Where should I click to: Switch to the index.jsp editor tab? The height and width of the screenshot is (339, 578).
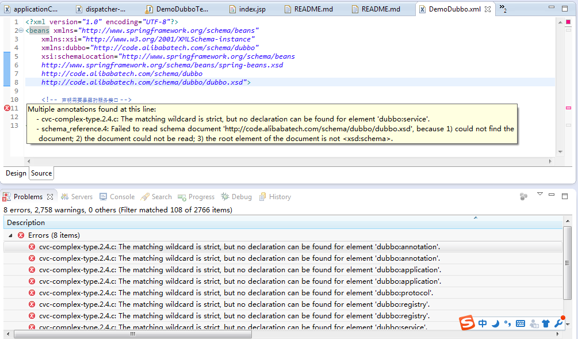coord(247,9)
